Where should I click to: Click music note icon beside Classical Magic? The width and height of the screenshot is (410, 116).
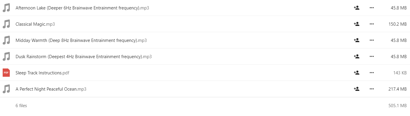[x=6, y=24]
